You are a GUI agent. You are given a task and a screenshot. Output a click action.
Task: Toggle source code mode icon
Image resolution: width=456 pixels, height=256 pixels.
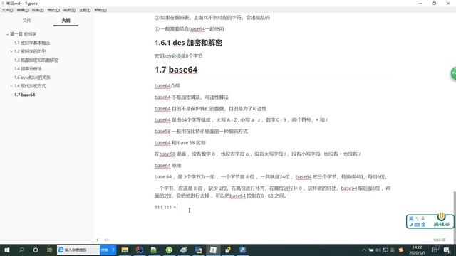(x=106, y=240)
